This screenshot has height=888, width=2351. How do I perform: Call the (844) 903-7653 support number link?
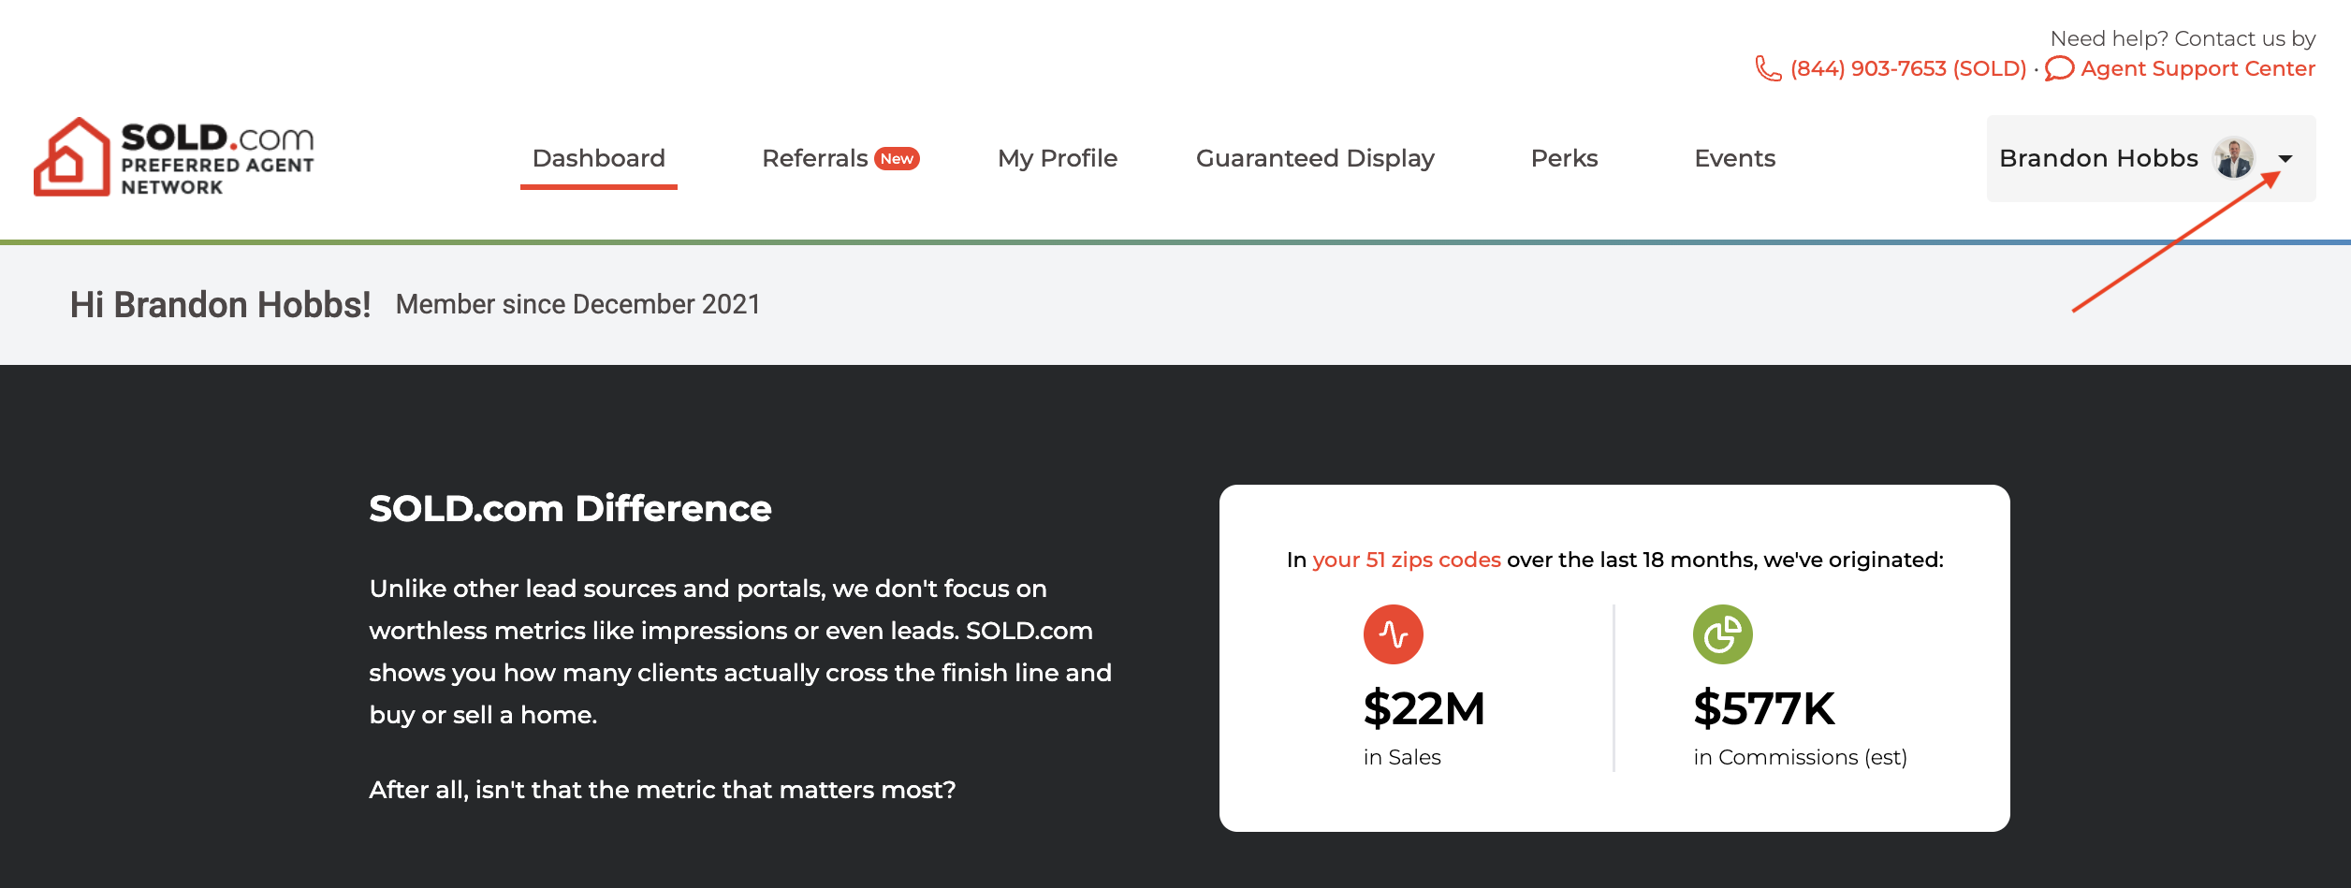tap(1907, 69)
